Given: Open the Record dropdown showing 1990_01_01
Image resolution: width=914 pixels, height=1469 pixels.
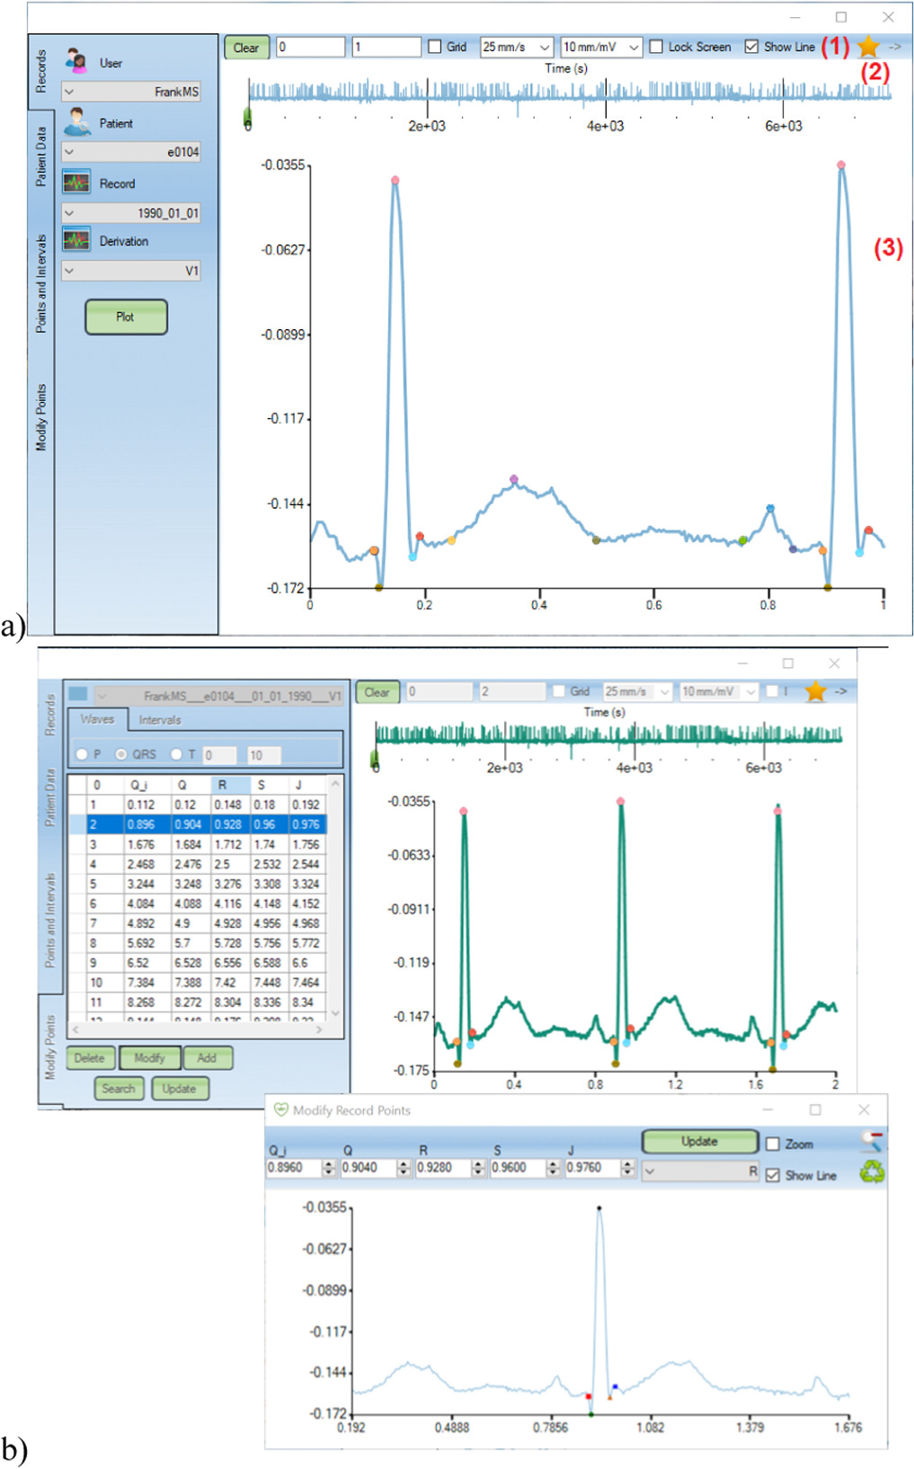Looking at the screenshot, I should point(131,213).
